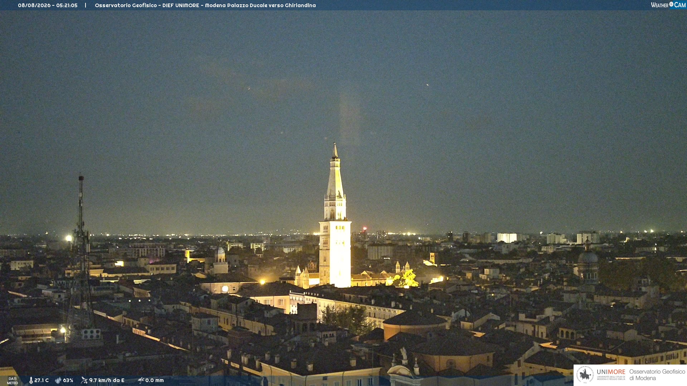Click the humidity droplet icon
The height and width of the screenshot is (386, 687).
coord(58,380)
